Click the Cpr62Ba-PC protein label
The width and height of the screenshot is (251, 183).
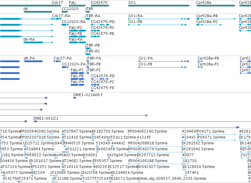[208, 64]
